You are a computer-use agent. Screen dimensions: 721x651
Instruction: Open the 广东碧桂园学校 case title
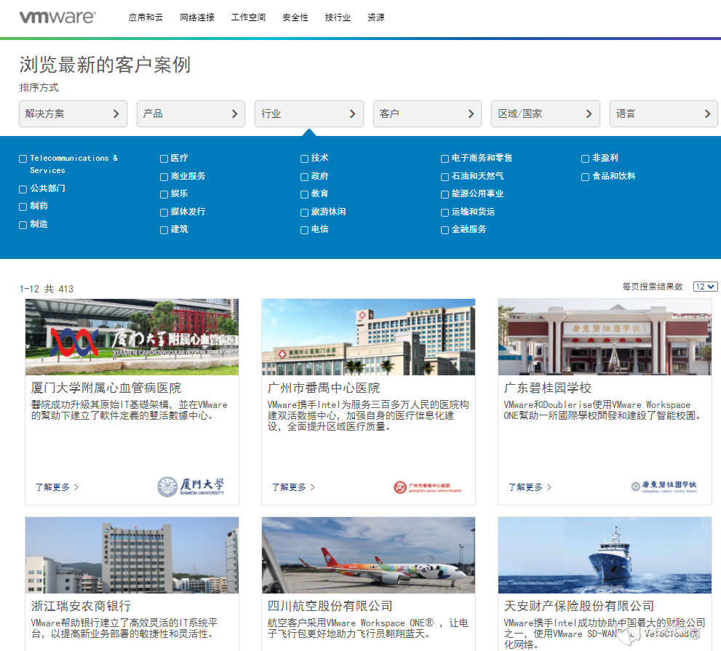coord(548,388)
